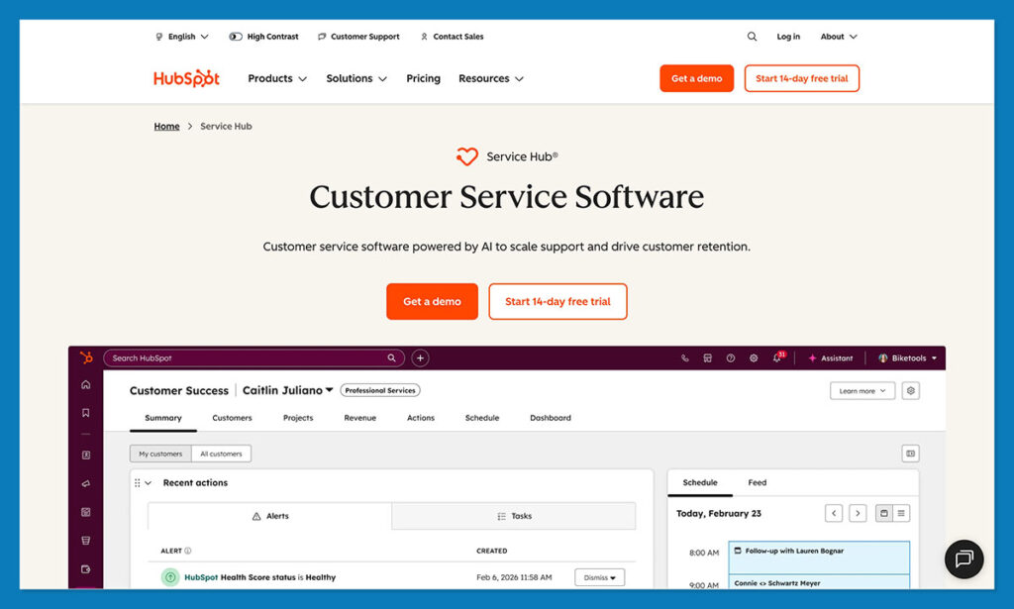Switch schedule to list view icon
Image resolution: width=1014 pixels, height=609 pixels.
pos(901,513)
